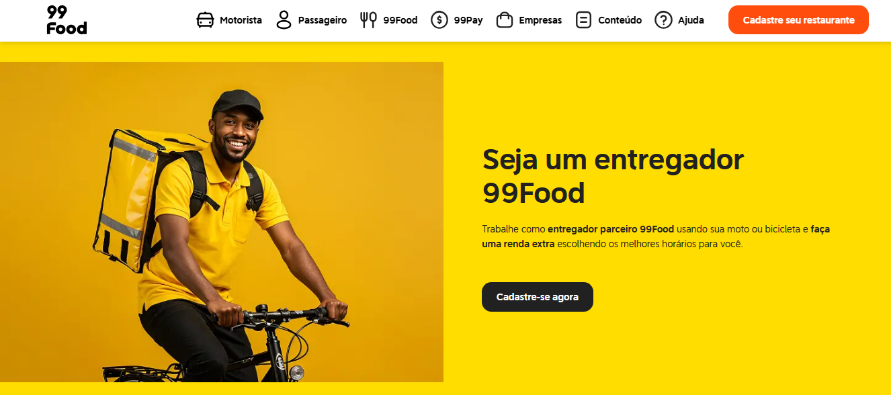Image resolution: width=891 pixels, height=395 pixels.
Task: Select the 99Food text in navigation
Action: point(400,20)
